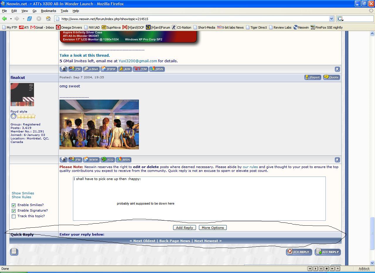Open the Back button history dropdown arrow

11,19
